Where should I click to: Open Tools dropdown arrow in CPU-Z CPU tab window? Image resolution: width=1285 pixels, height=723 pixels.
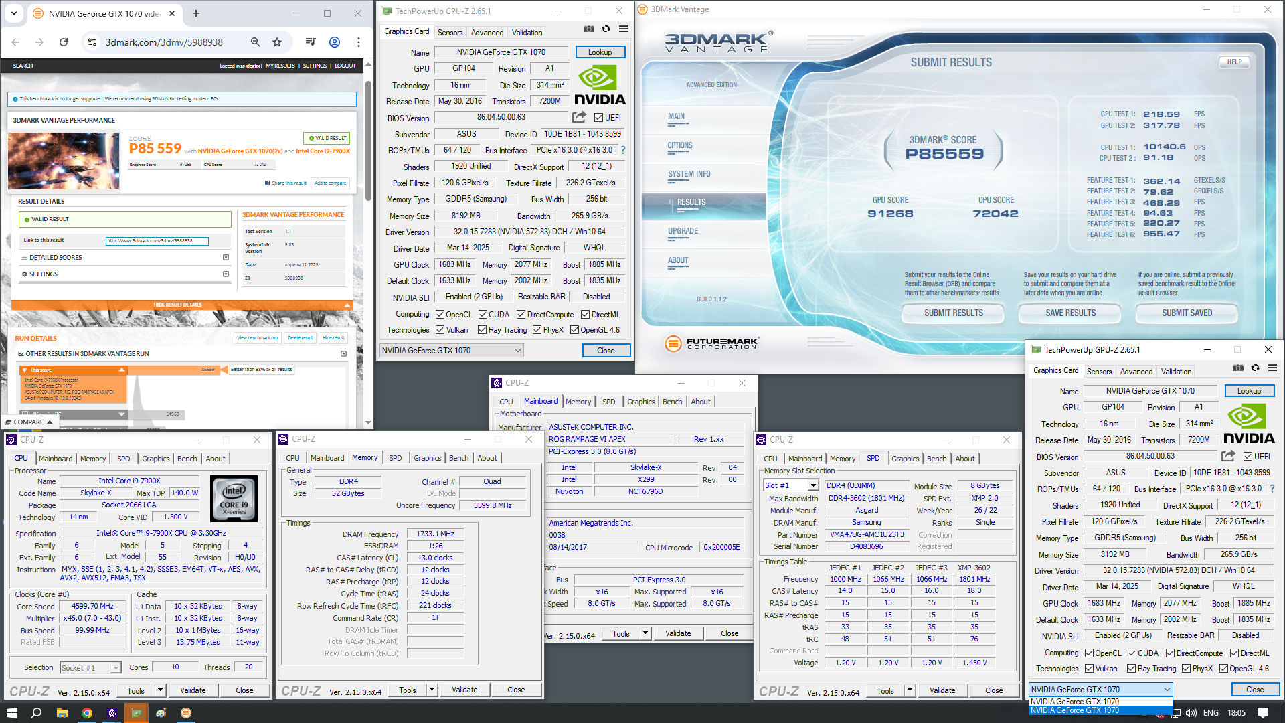pos(161,690)
